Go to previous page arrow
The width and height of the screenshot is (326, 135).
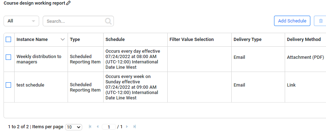click(x=98, y=126)
